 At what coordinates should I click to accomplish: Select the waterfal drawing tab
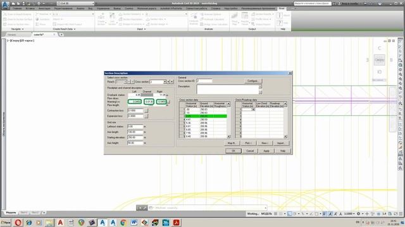(41, 35)
